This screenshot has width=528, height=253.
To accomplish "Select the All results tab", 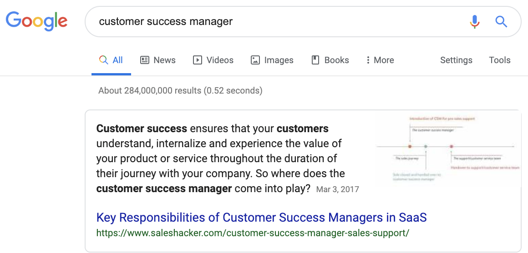I will (112, 60).
